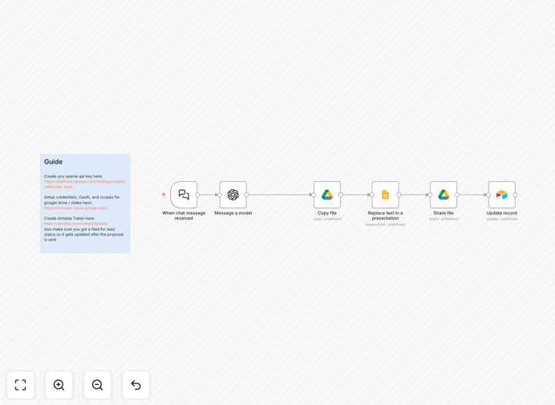
Task: Open the OpenAI 'Message a model' node
Action: point(233,195)
